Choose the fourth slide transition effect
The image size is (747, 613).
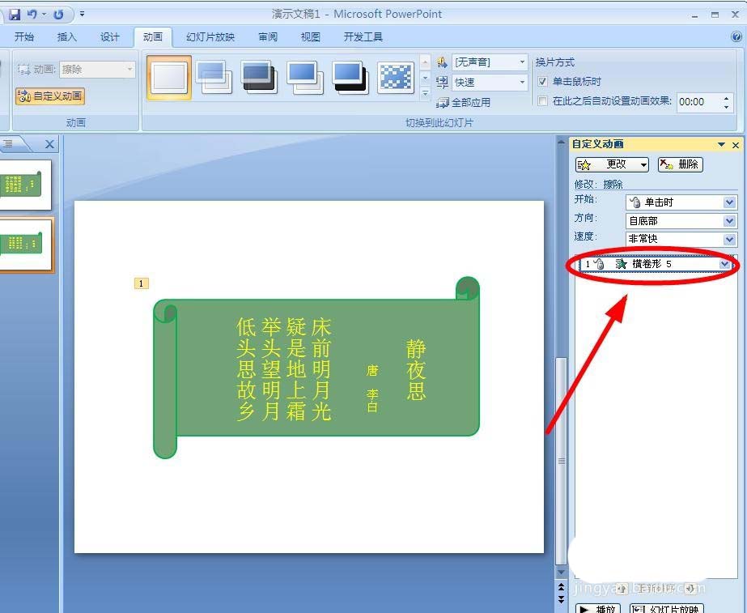[305, 77]
